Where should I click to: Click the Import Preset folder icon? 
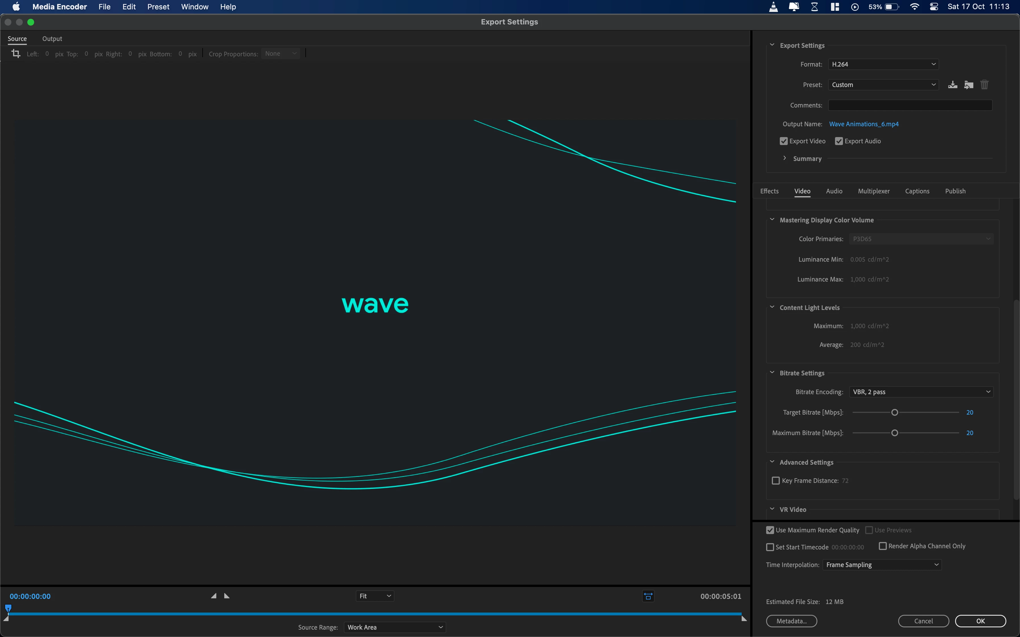[968, 85]
